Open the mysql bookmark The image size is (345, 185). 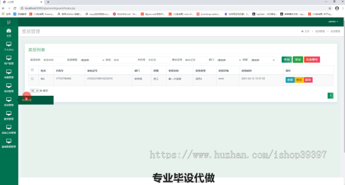97,14
